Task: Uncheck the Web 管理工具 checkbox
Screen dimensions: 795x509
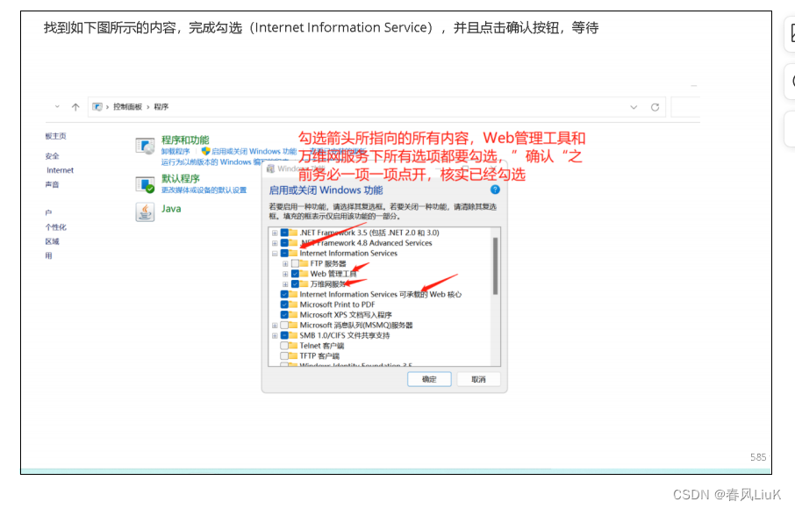Action: [295, 274]
